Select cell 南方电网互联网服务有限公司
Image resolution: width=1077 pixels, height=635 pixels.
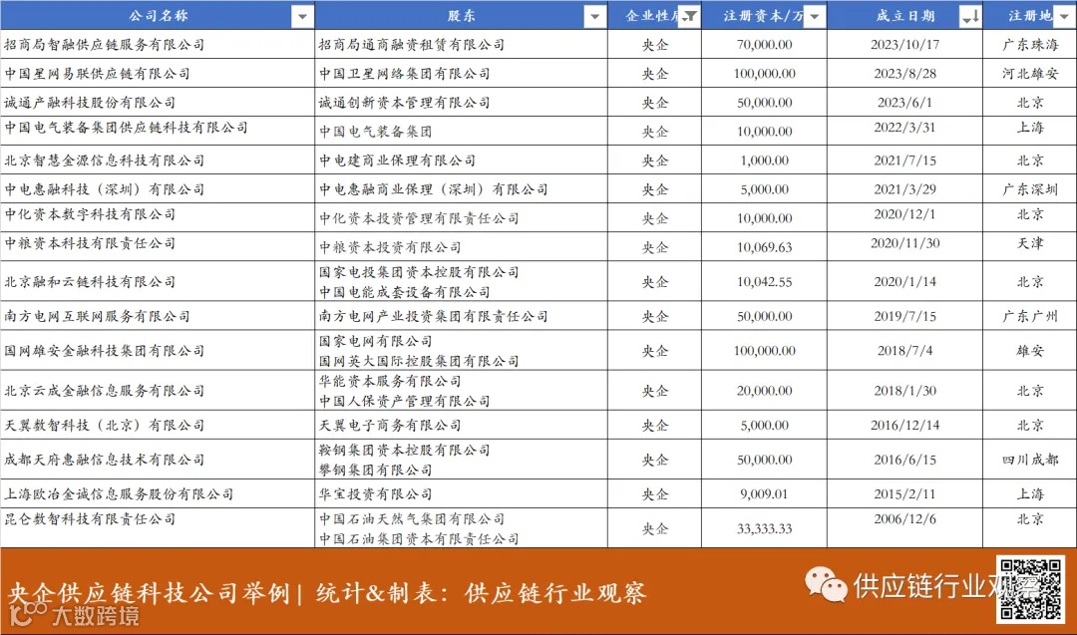[158, 316]
